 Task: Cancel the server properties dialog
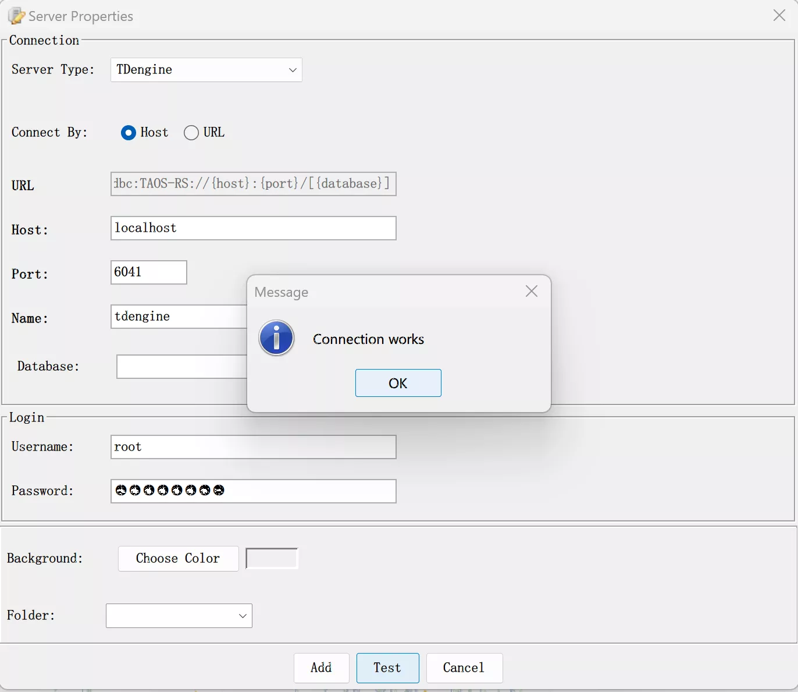click(x=464, y=668)
